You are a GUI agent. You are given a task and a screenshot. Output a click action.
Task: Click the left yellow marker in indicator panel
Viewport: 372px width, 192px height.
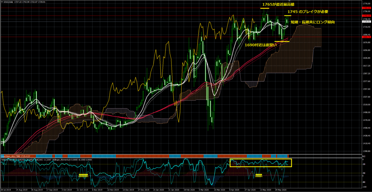click(x=84, y=175)
